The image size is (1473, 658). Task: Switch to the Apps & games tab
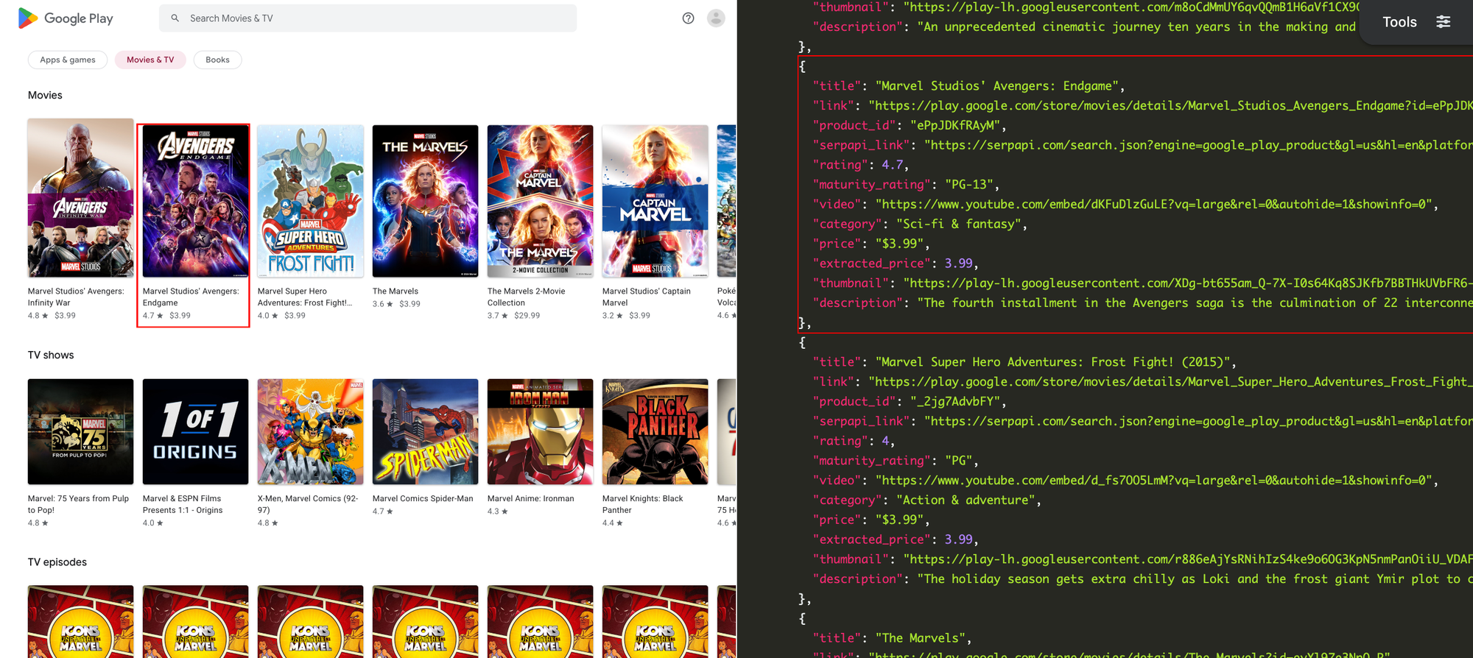68,60
